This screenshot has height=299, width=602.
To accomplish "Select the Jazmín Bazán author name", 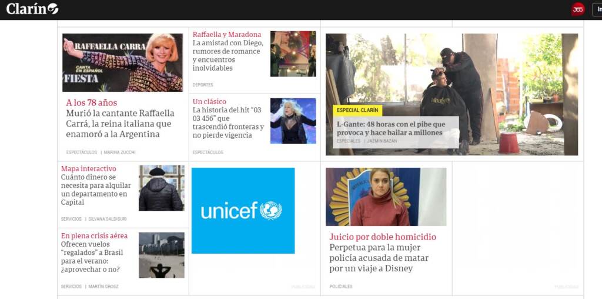I will [382, 141].
